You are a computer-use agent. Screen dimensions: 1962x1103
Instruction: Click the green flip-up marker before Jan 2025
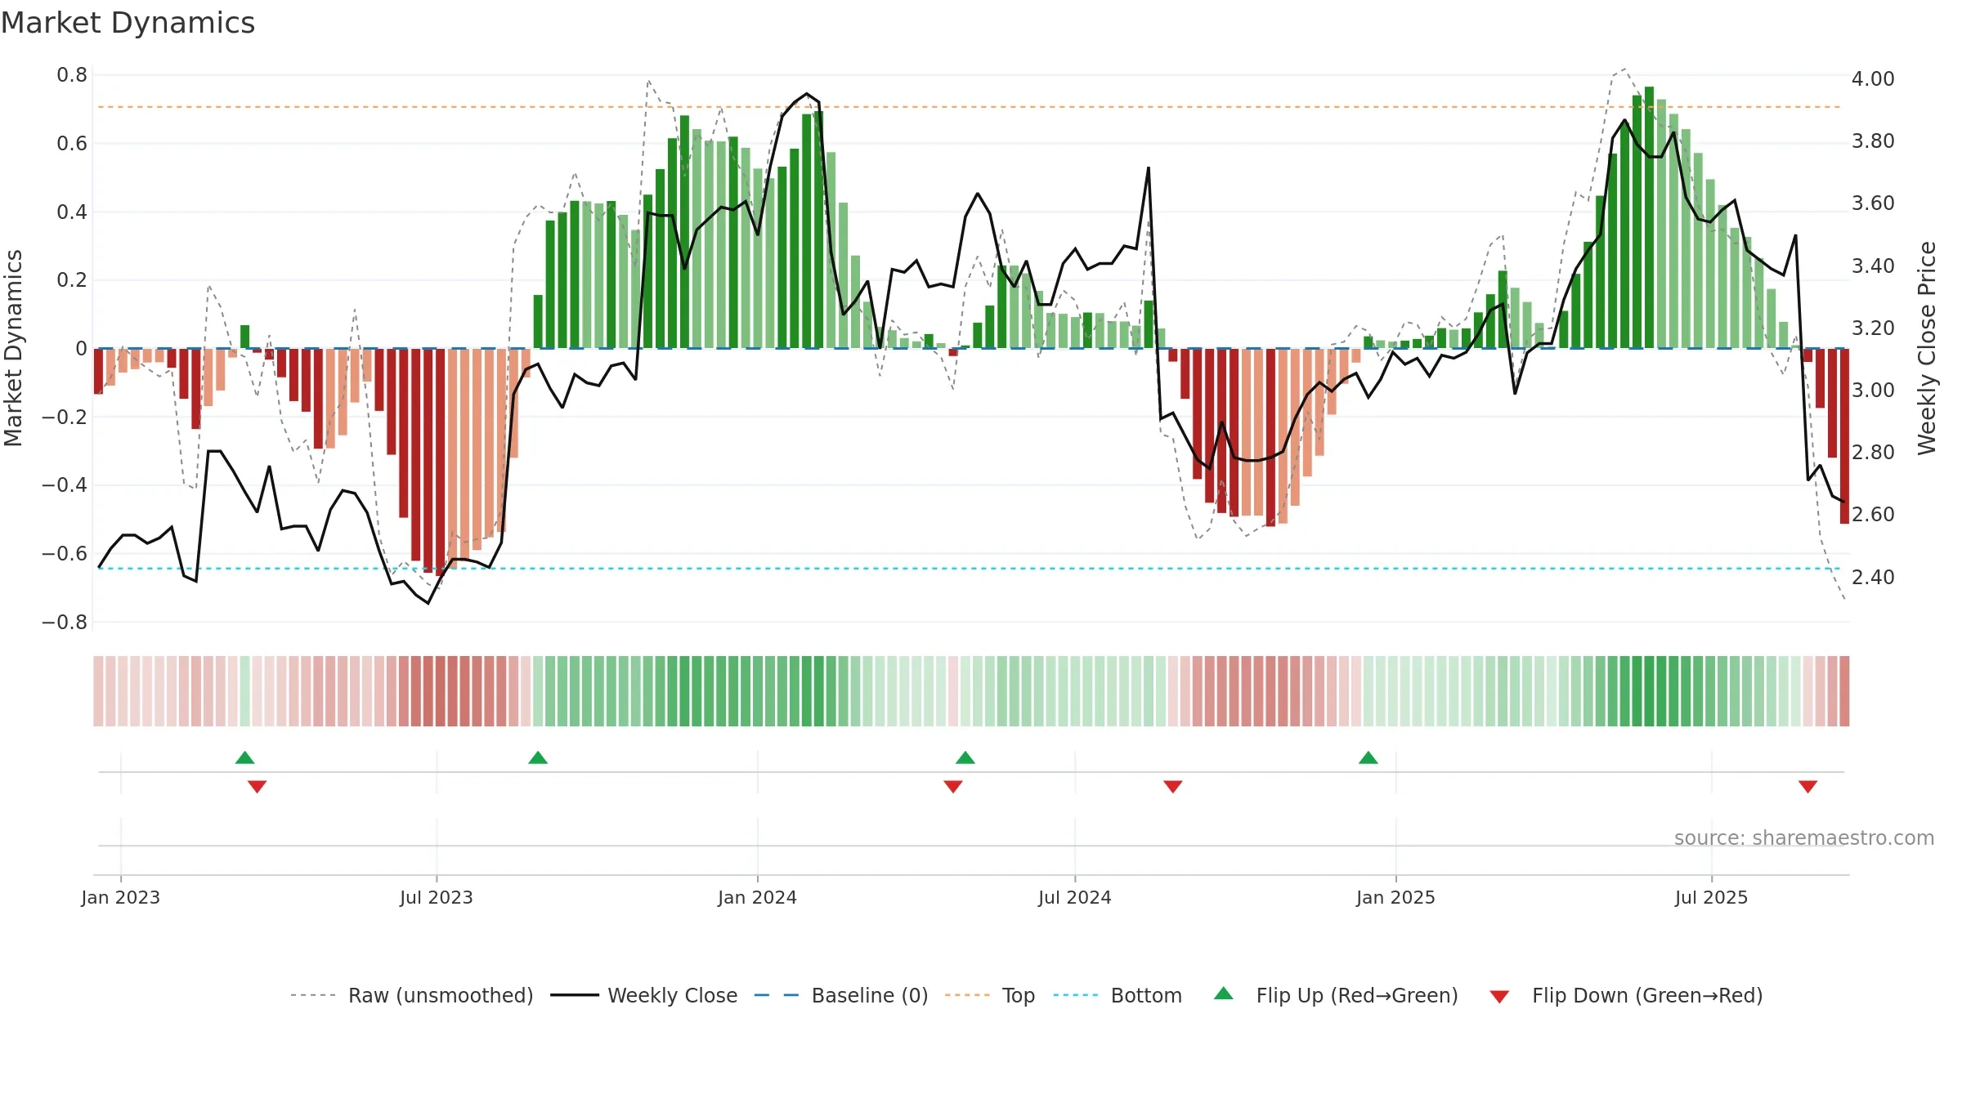click(1368, 757)
